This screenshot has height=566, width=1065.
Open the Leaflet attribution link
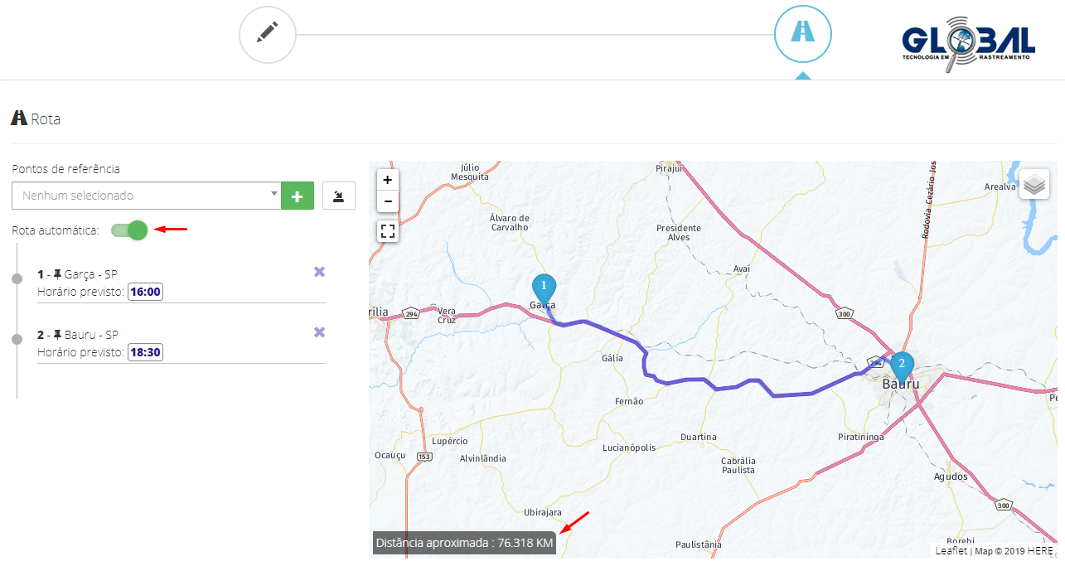[951, 550]
